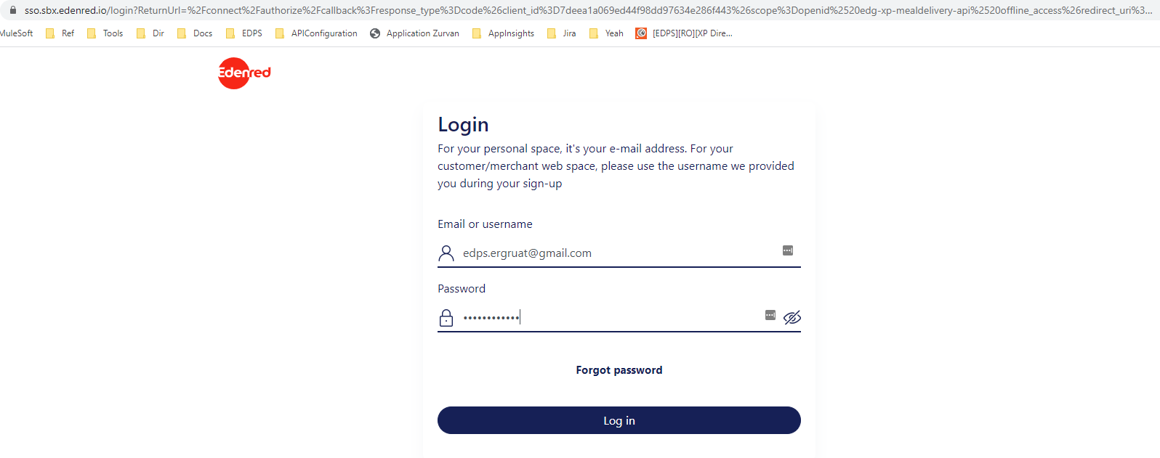Click the padlock icon in the password field
This screenshot has height=458, width=1160.
(x=446, y=317)
